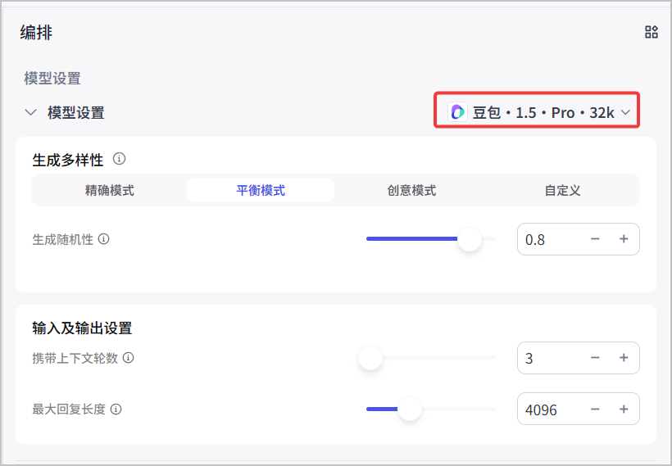Increase 携带上下文轮数 with plus button
This screenshot has height=466, width=672.
[624, 358]
